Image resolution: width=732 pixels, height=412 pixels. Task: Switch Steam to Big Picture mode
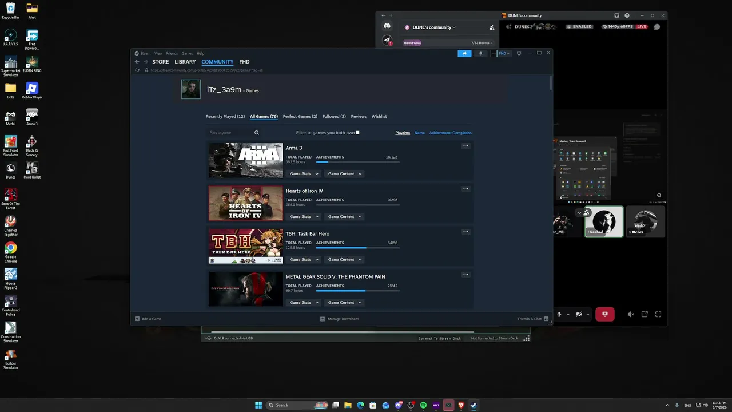click(x=519, y=53)
